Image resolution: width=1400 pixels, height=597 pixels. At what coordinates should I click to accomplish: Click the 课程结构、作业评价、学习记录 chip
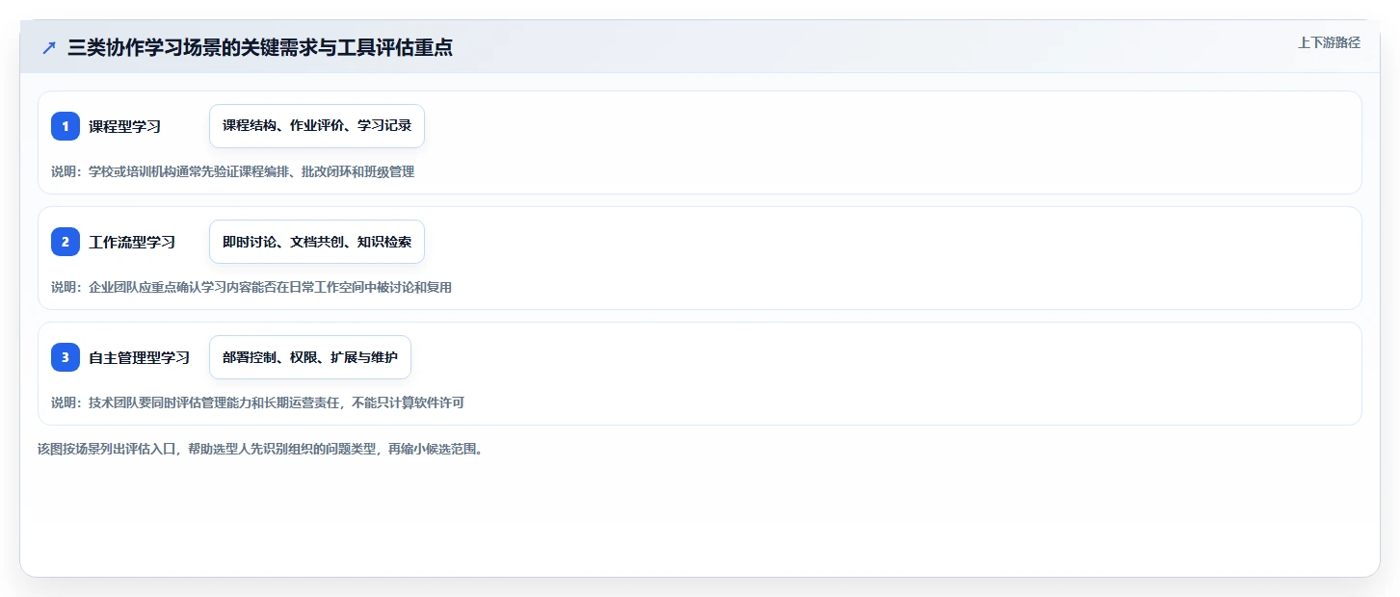pos(317,126)
